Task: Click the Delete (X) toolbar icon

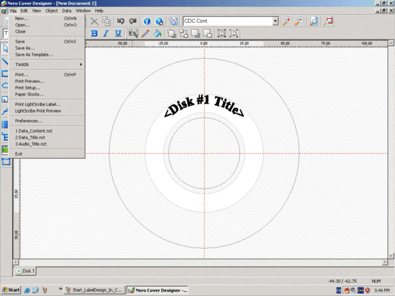Action: click(x=95, y=21)
